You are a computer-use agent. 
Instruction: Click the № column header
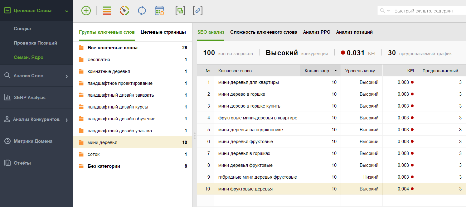pyautogui.click(x=206, y=71)
